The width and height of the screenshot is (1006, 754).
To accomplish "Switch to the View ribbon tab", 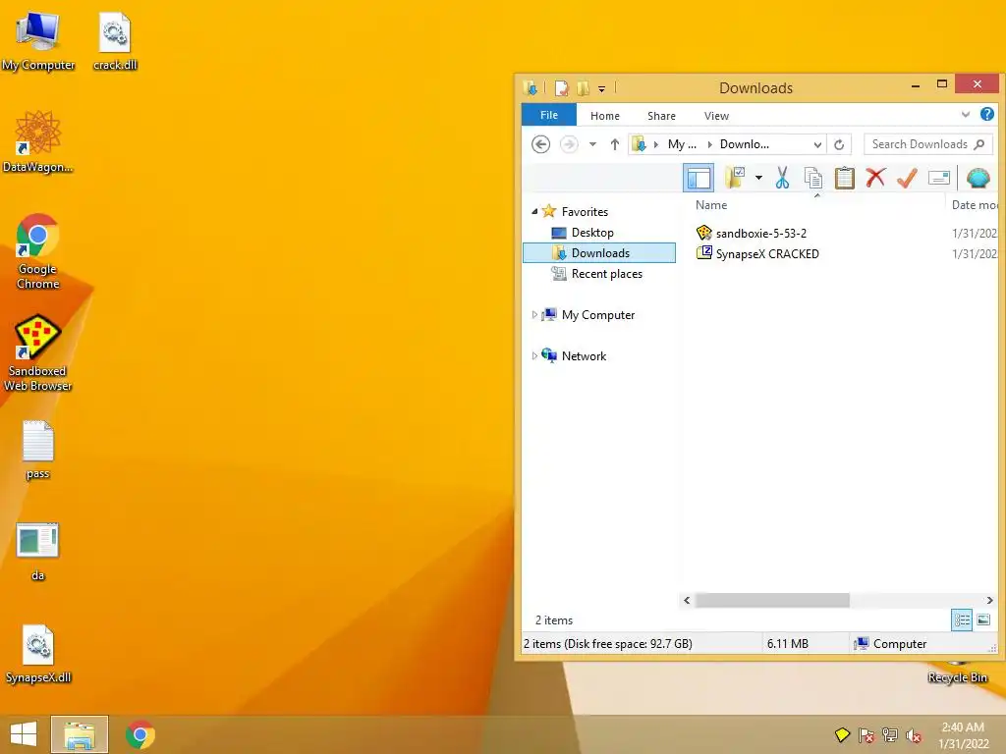I will pyautogui.click(x=716, y=116).
